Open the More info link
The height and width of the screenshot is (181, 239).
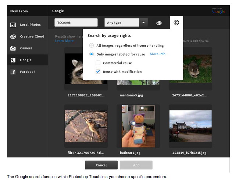(157, 54)
